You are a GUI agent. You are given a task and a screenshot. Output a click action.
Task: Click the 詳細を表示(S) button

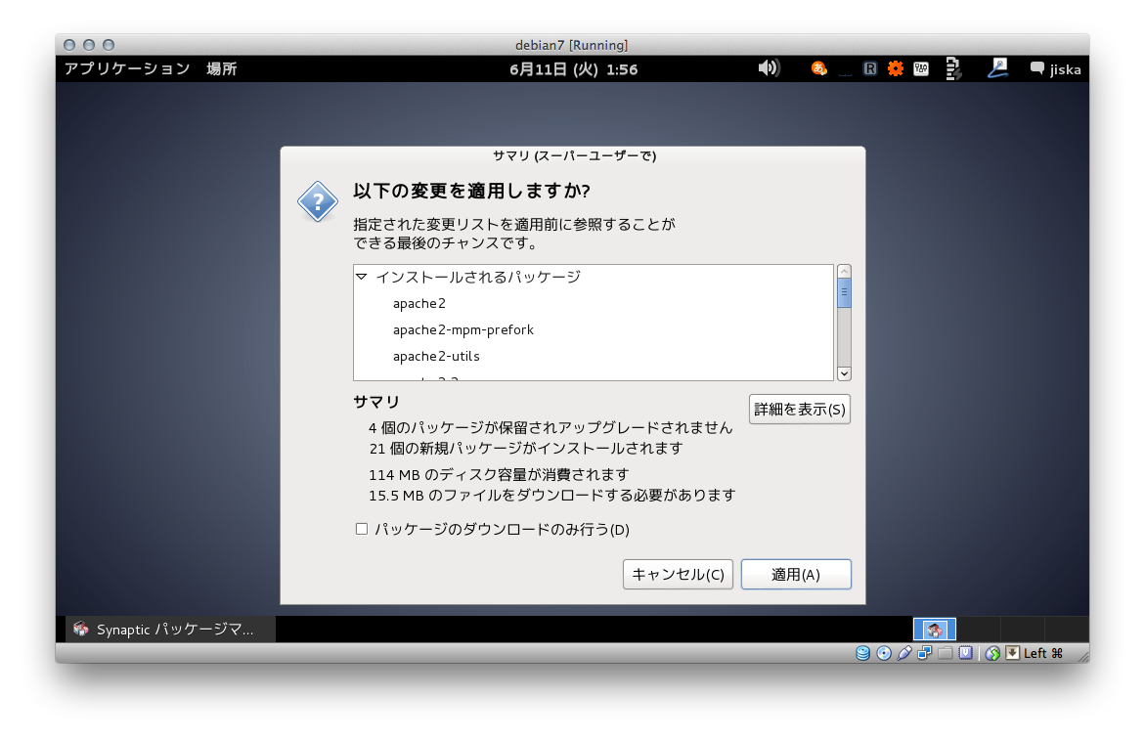pyautogui.click(x=800, y=410)
